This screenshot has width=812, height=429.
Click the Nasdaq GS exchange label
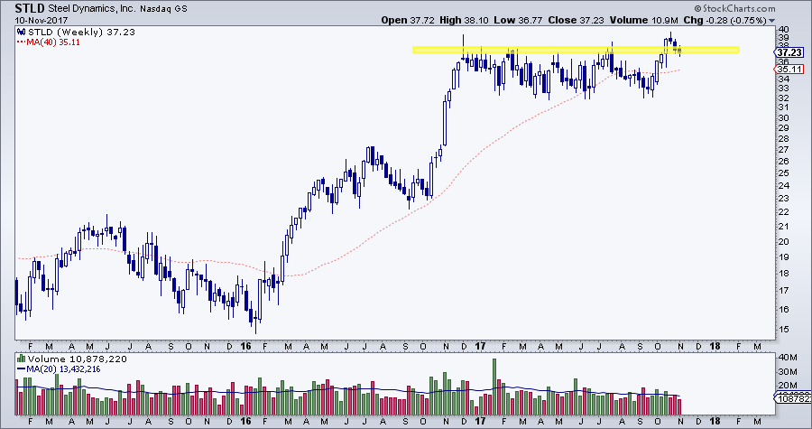pos(165,9)
